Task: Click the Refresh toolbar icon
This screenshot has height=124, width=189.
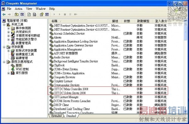Action: tap(29, 15)
